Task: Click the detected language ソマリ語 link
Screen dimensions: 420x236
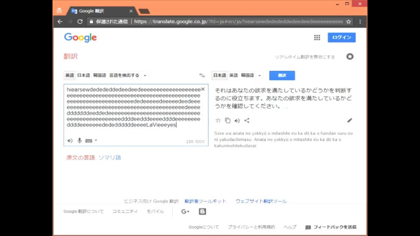Action: (x=109, y=158)
